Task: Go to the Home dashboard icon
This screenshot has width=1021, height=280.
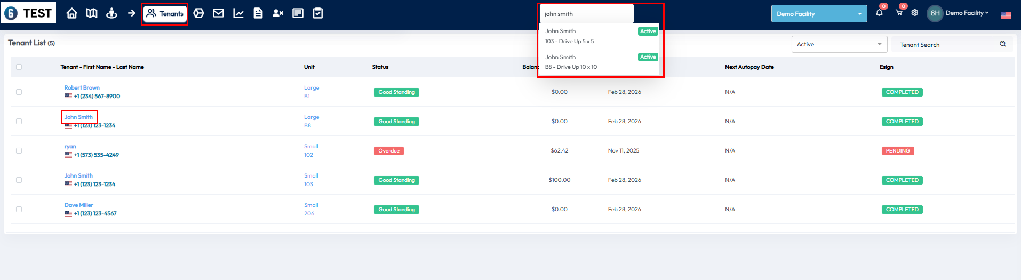Action: coord(71,13)
